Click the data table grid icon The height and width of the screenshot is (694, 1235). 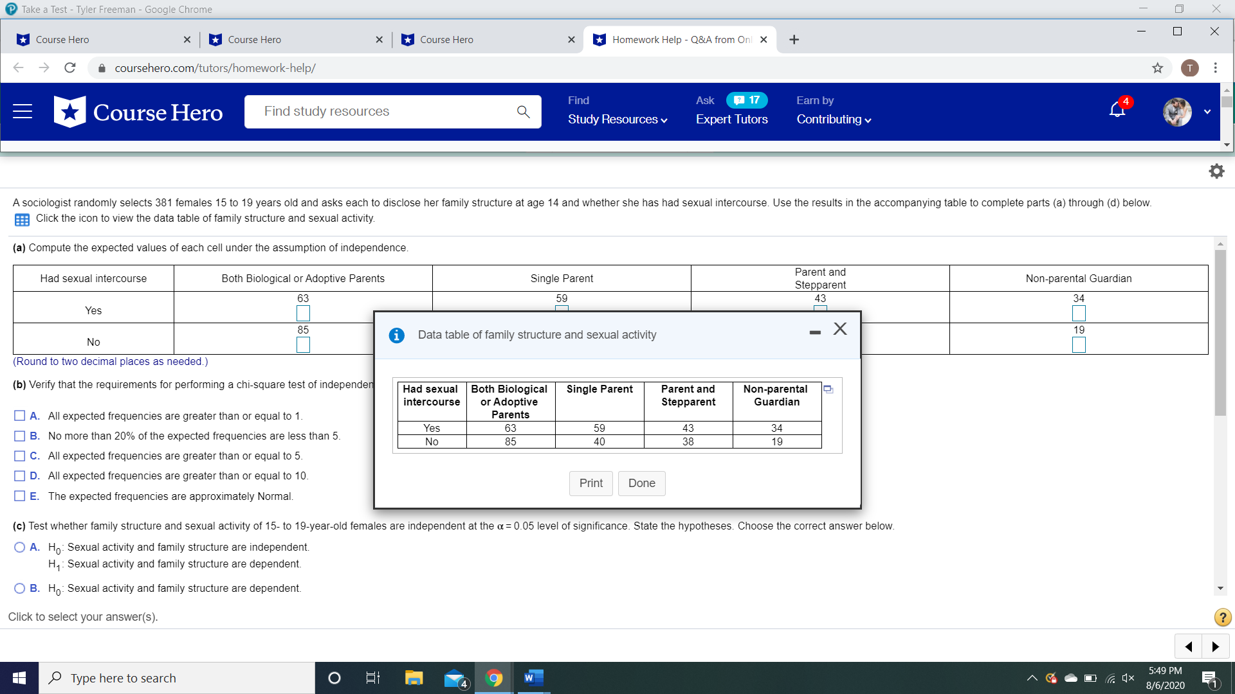22,220
